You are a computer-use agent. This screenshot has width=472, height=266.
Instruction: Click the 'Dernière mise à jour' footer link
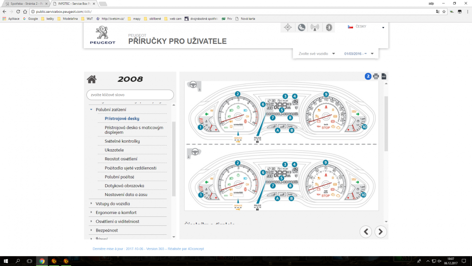pyautogui.click(x=148, y=249)
